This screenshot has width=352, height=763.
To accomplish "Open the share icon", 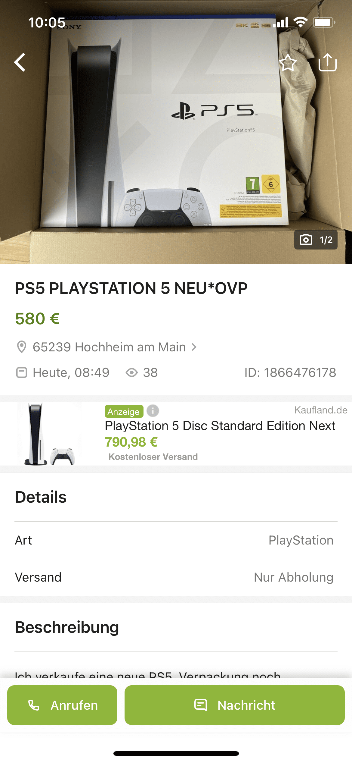I will pyautogui.click(x=327, y=62).
